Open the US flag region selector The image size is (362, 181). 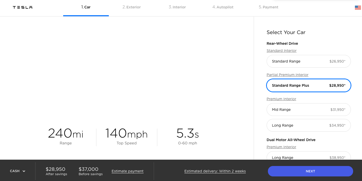[x=358, y=8]
